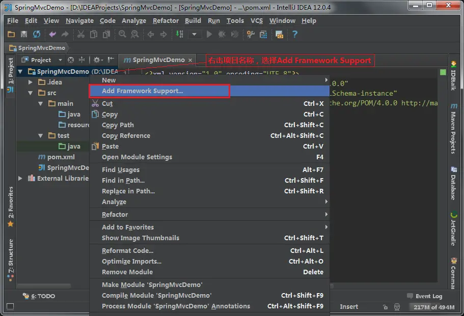This screenshot has height=316, width=464.
Task: Click the memory usage indicator bar
Action: (434, 307)
